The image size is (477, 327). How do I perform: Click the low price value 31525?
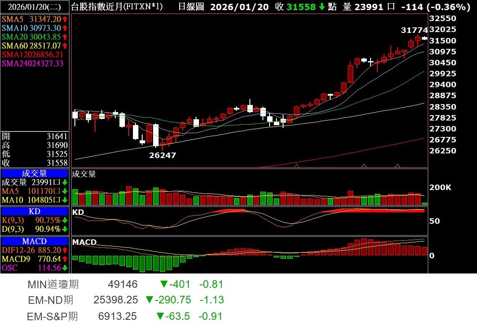pos(57,154)
